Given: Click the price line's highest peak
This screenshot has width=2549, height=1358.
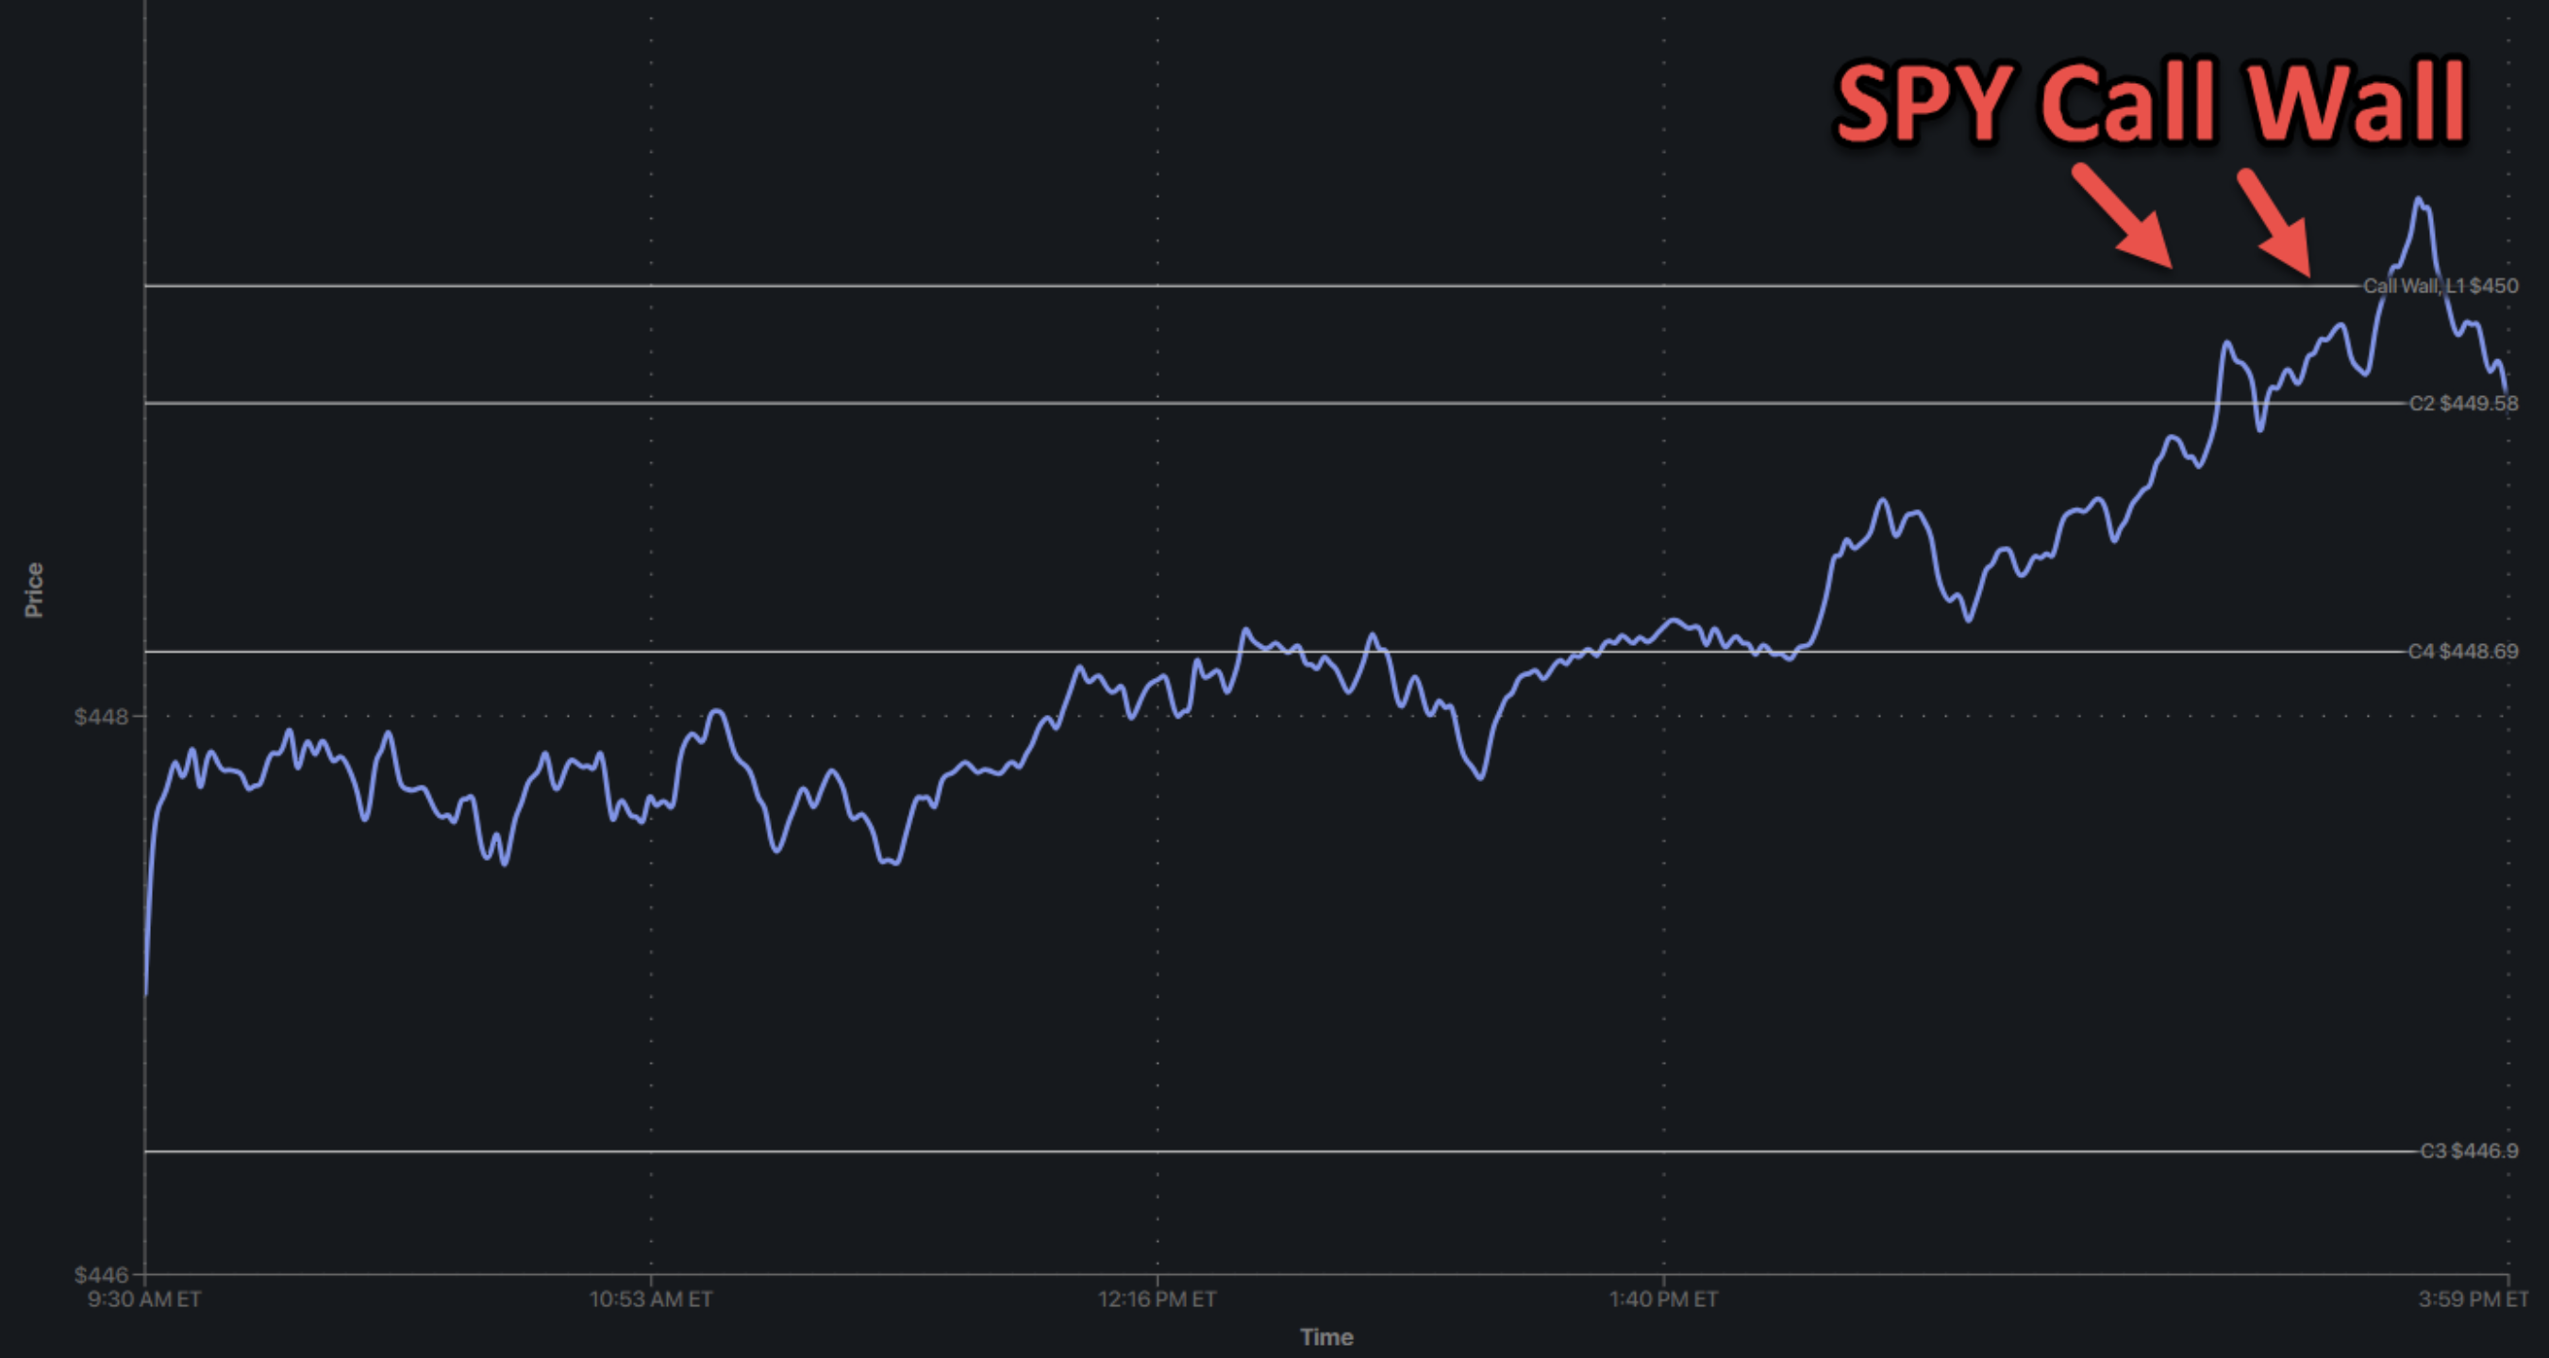Looking at the screenshot, I should pos(2419,201).
